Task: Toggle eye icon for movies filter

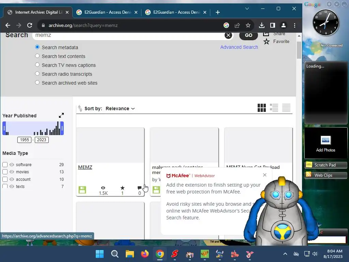Action: tap(12, 172)
